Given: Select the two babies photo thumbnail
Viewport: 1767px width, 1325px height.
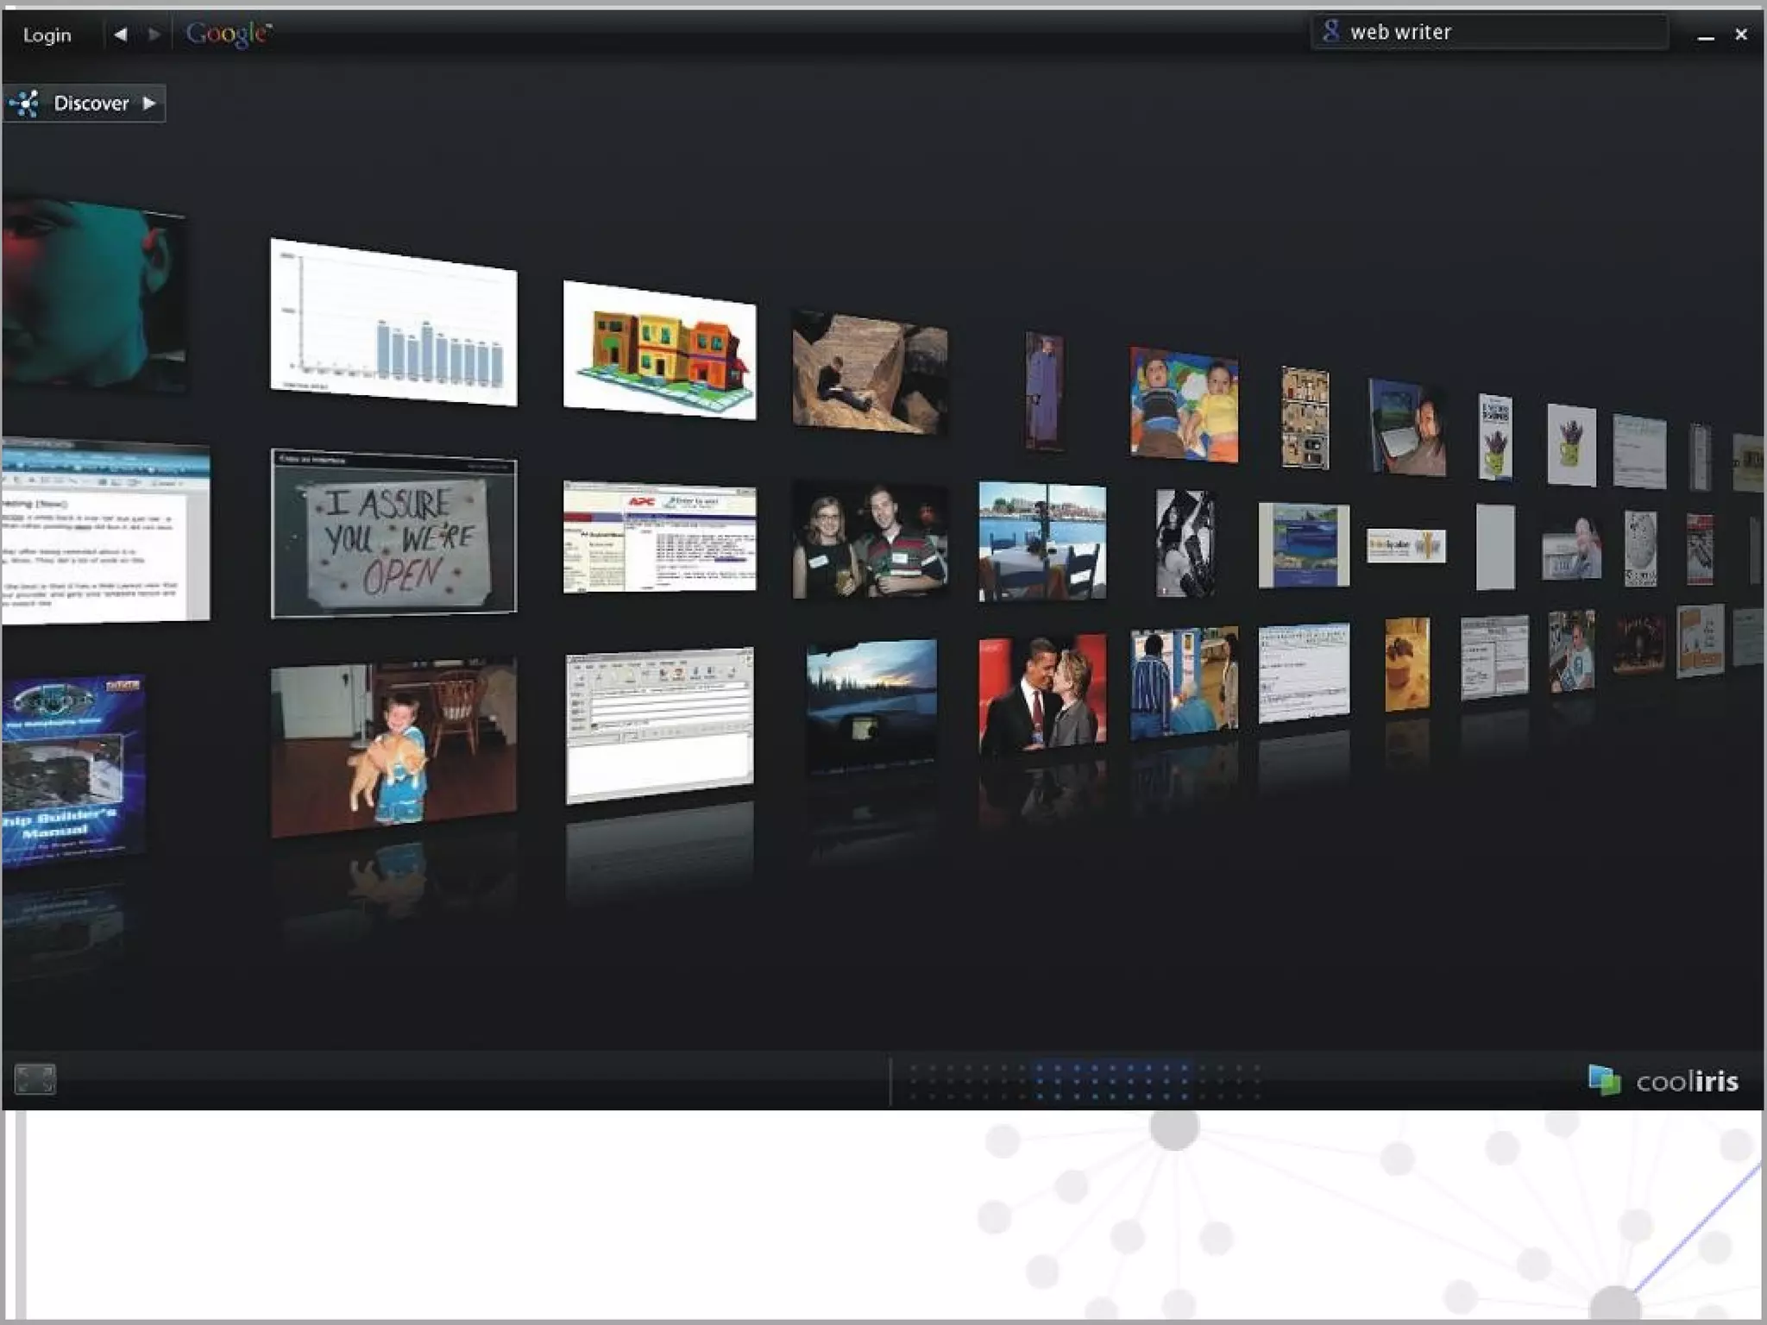Looking at the screenshot, I should [1184, 405].
